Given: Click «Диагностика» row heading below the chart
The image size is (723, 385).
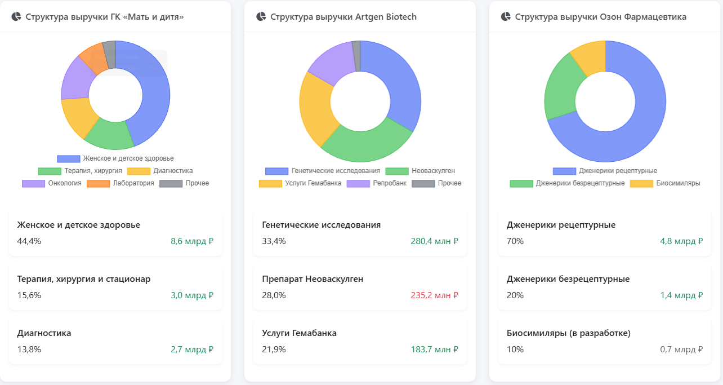Looking at the screenshot, I should pyautogui.click(x=44, y=333).
